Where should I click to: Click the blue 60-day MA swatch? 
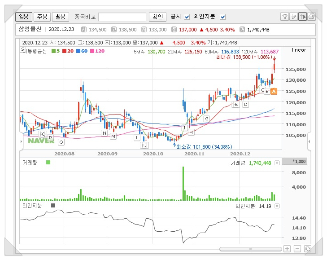[78, 51]
